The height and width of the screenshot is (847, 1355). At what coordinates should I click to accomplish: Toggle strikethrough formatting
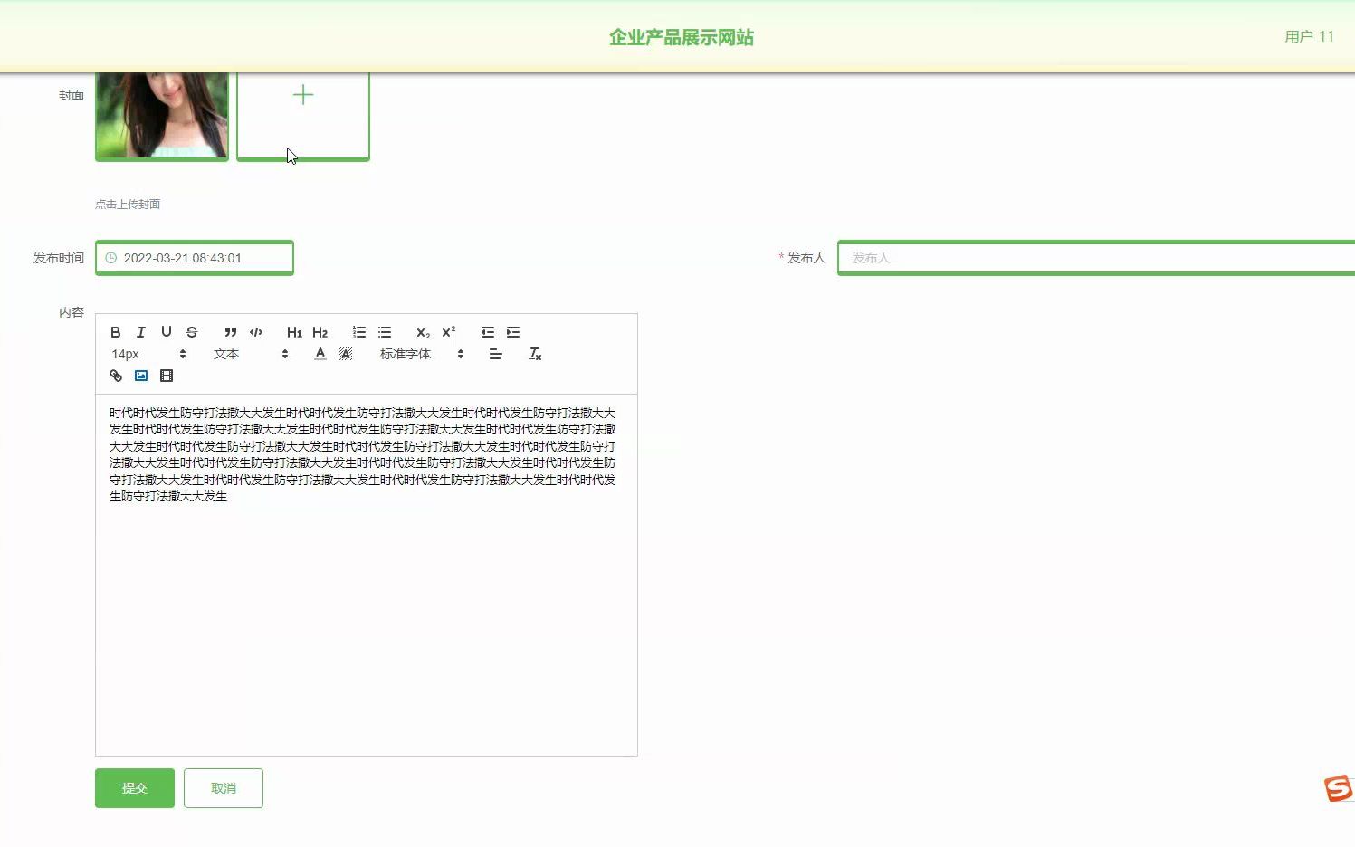click(192, 332)
